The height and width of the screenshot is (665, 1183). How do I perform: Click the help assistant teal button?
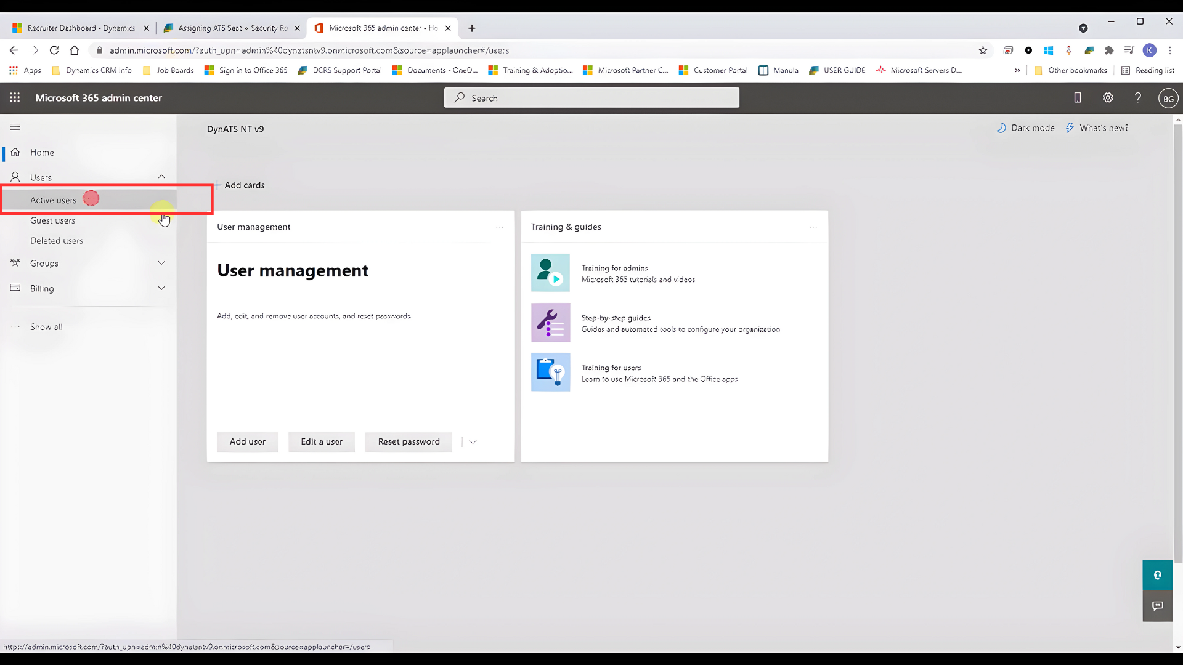click(x=1157, y=575)
